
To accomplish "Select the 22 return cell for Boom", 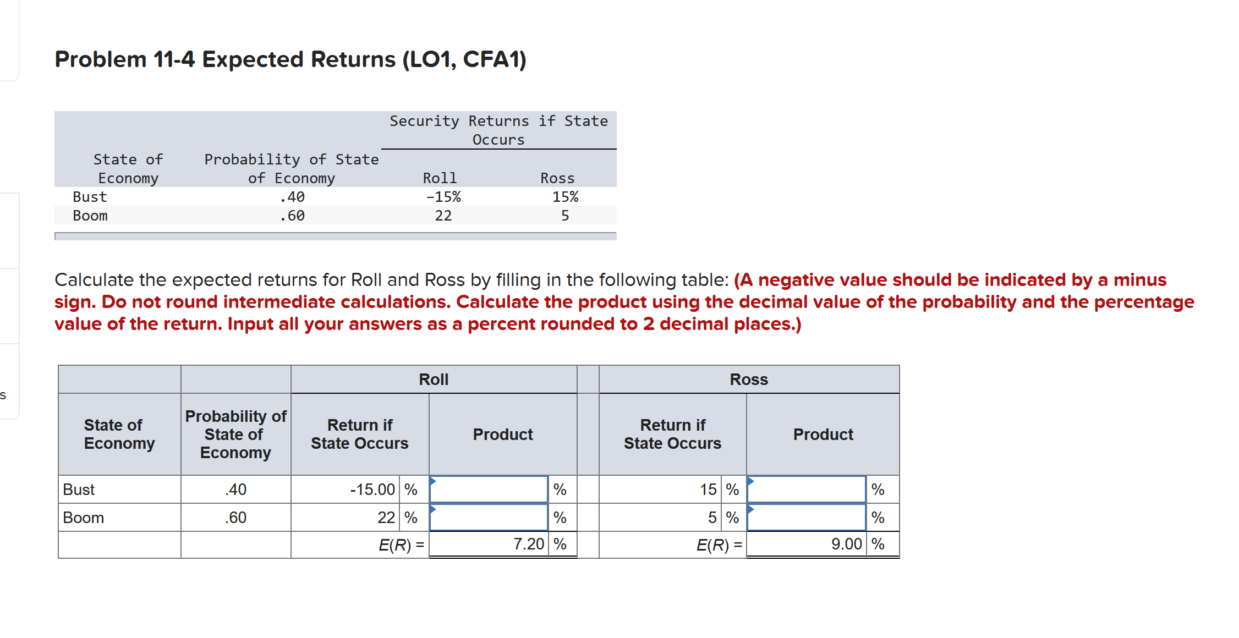I will point(385,517).
